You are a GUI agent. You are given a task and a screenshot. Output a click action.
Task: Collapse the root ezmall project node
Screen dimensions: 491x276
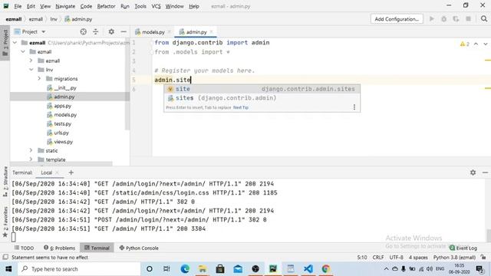click(15, 43)
